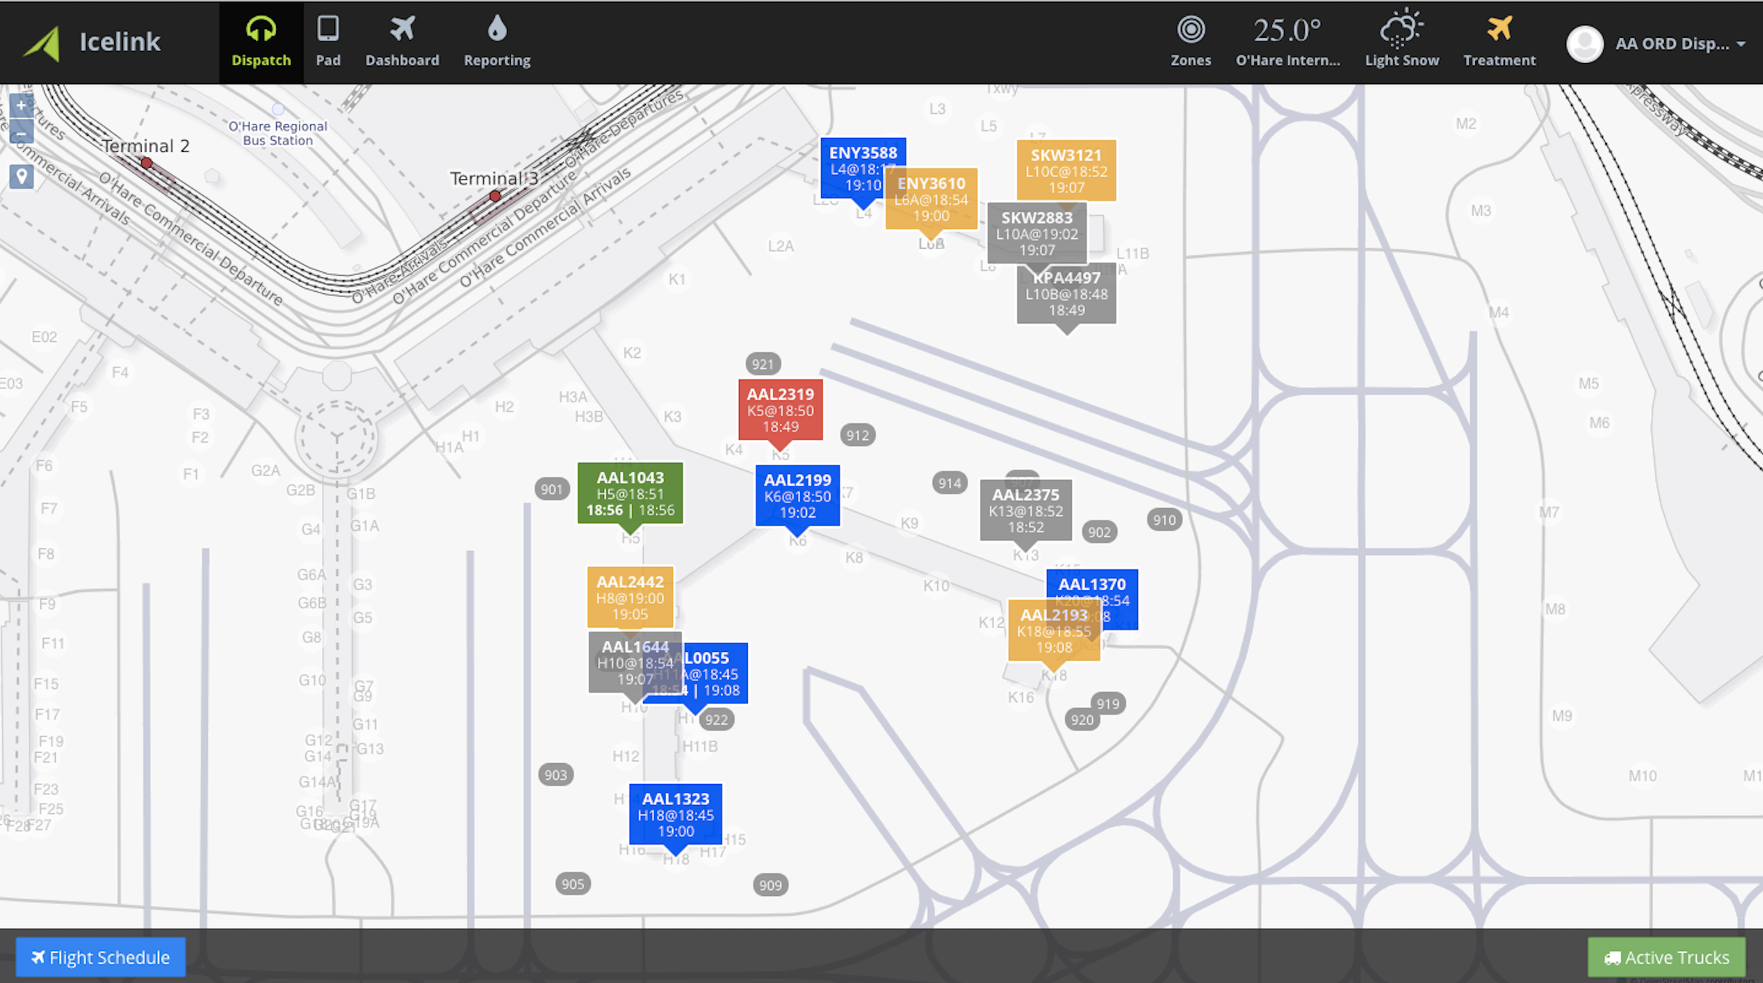
Task: Click gate label M5 on the map
Action: tap(1589, 383)
